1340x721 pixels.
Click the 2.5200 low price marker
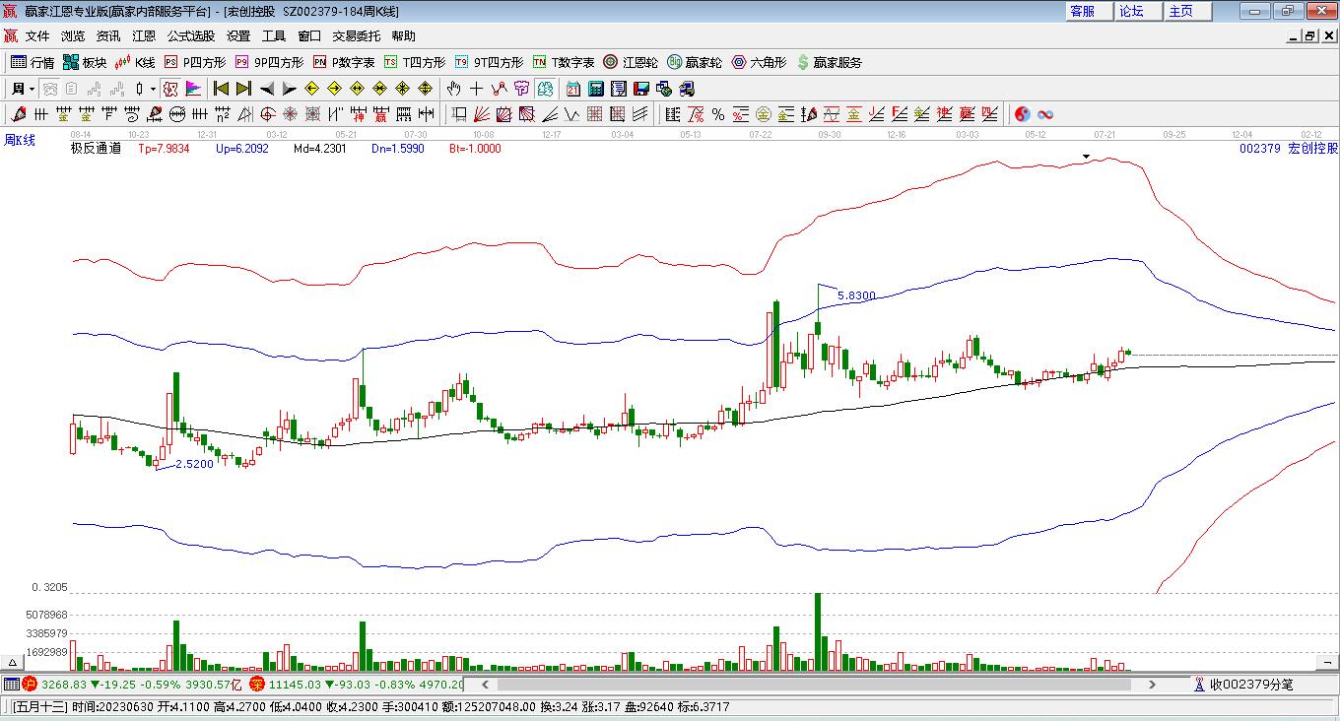194,464
